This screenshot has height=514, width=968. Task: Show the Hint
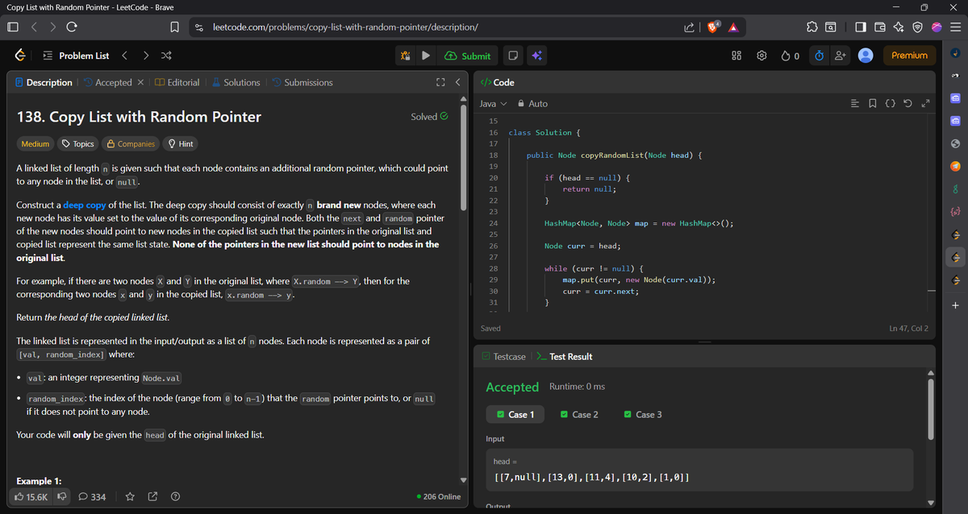[x=180, y=144]
